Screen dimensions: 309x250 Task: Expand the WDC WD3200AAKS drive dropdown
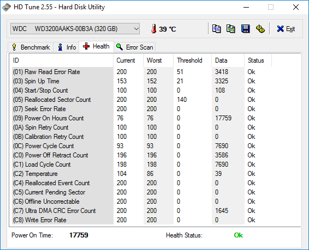[x=75, y=29]
